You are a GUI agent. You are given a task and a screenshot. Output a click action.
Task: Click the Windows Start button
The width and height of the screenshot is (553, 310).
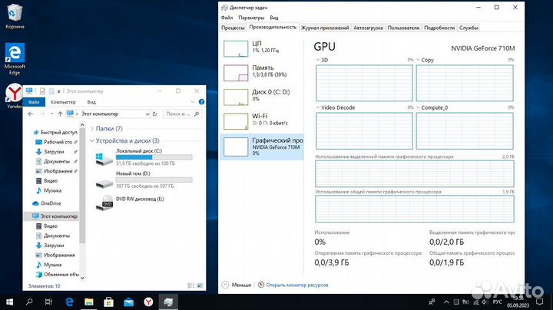pos(11,302)
